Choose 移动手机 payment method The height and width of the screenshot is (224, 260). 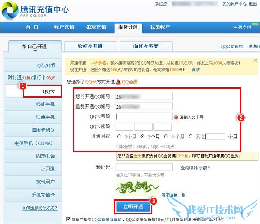[x=33, y=104]
